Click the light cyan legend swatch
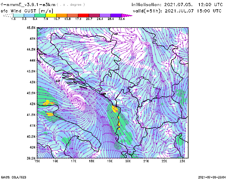The height and width of the screenshot is (179, 232). [19, 15]
